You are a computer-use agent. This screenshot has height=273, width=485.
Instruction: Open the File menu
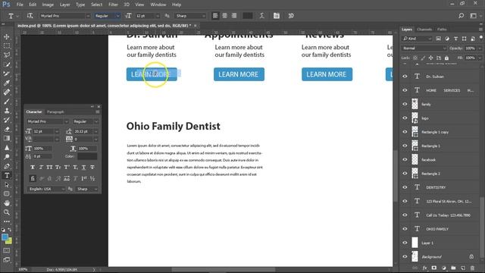[x=20, y=5]
